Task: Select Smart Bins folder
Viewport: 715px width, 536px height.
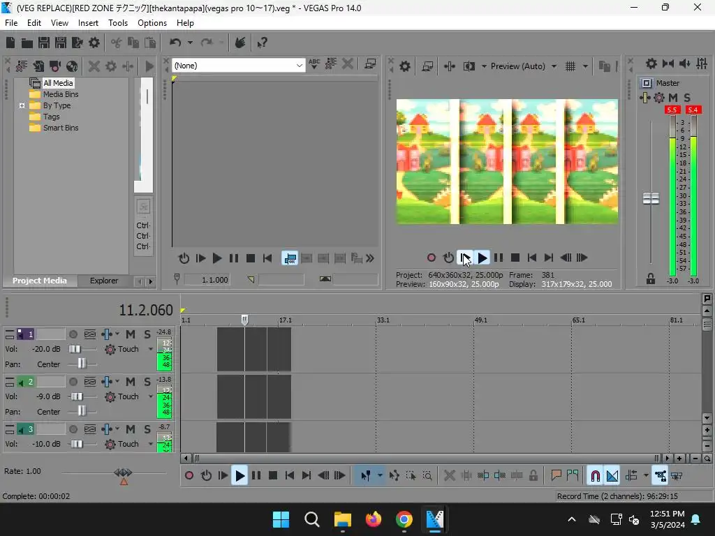Action: coord(61,128)
